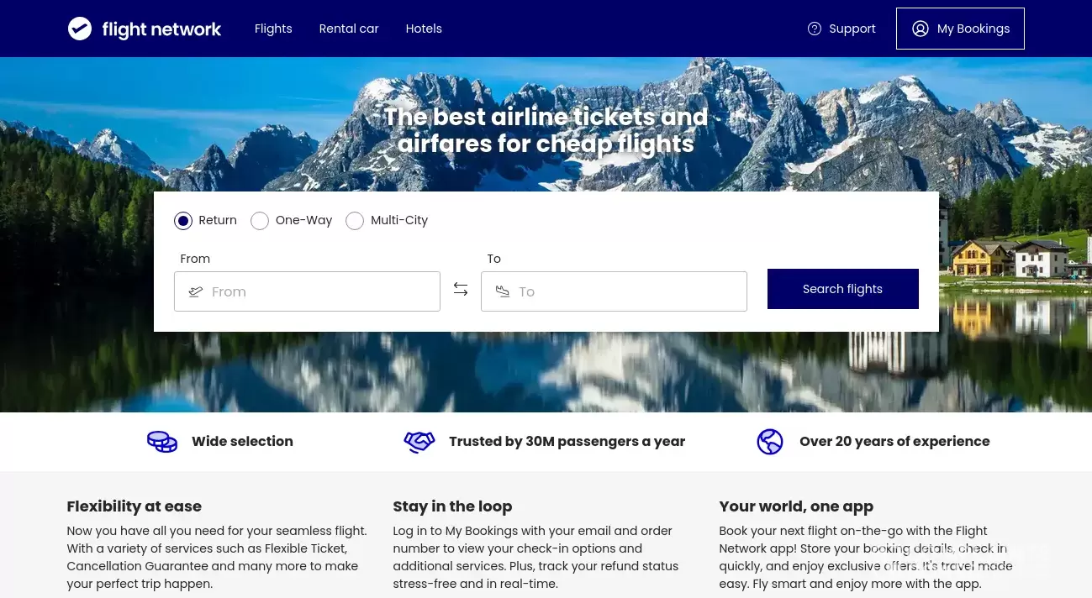Click the Search flights button
The image size is (1092, 598).
[x=843, y=289]
